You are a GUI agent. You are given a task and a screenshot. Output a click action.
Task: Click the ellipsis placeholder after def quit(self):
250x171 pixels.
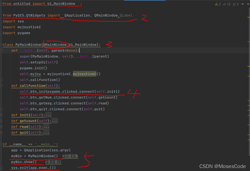46,133
